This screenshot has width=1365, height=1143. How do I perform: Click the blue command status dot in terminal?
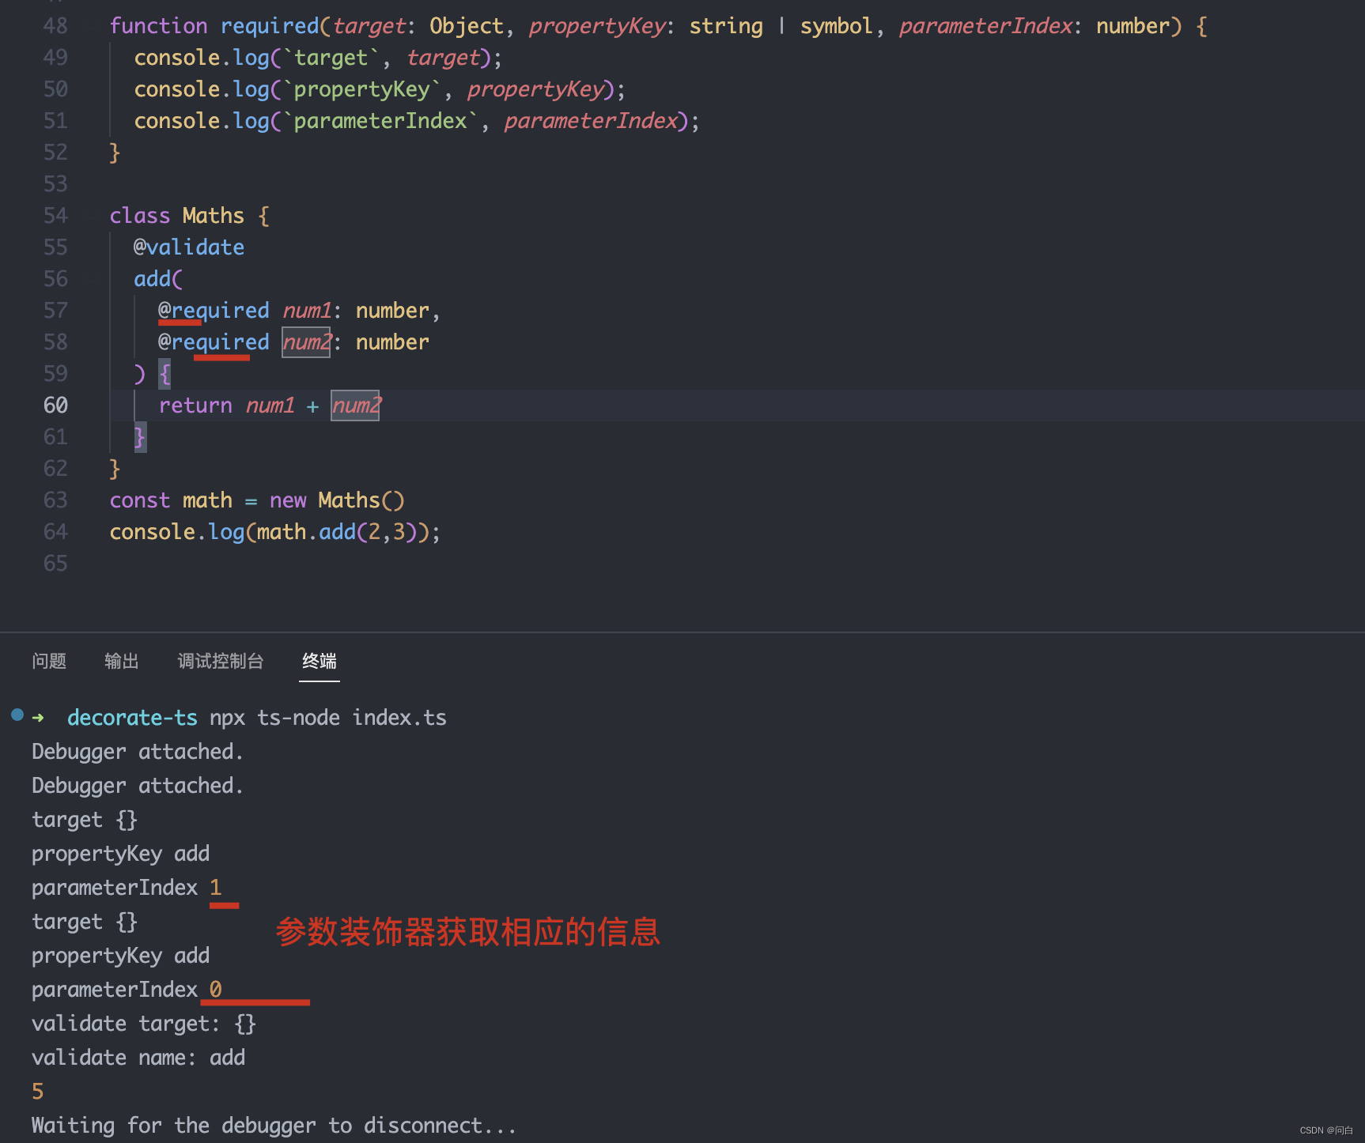[17, 715]
